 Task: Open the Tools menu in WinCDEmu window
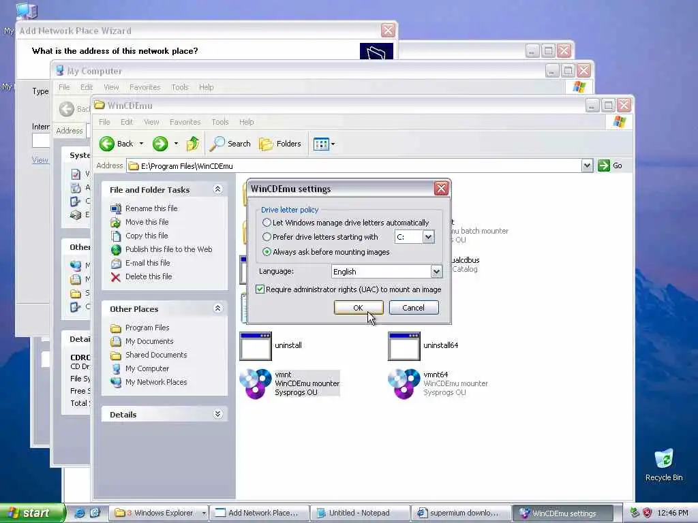coord(220,122)
